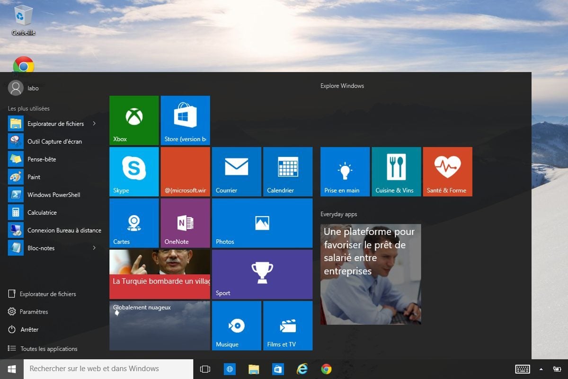Open the Globalement nuageux weather tile

[160, 325]
